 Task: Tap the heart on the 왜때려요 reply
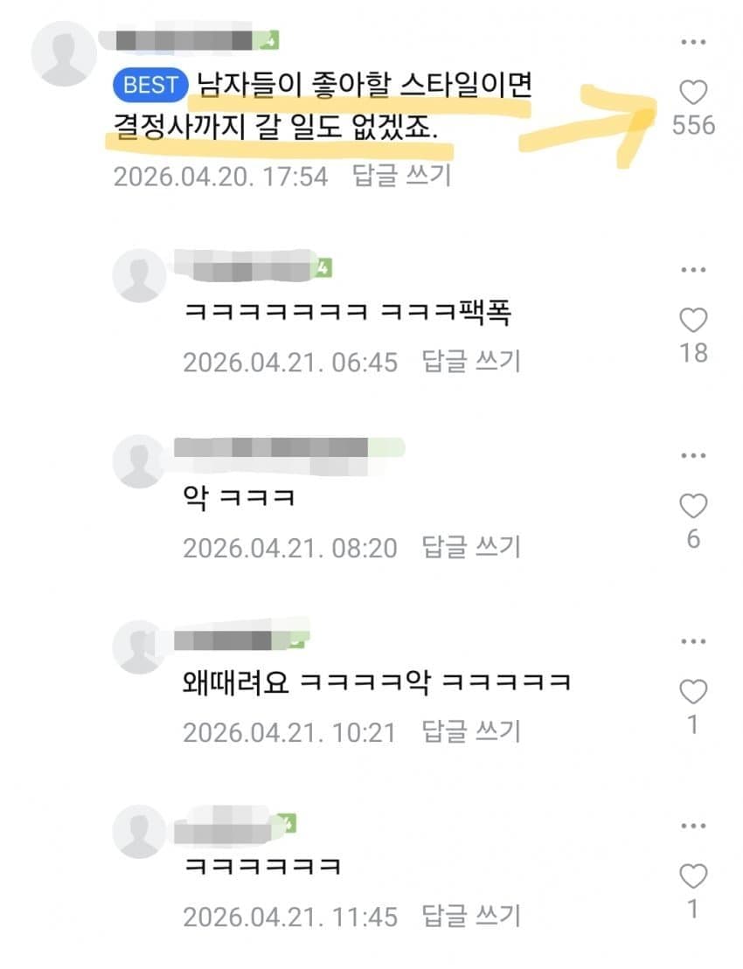693,691
